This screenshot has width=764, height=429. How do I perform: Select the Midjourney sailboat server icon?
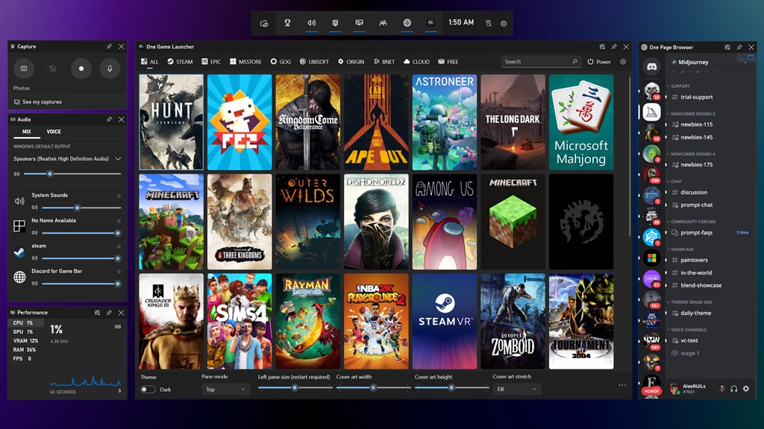651,112
